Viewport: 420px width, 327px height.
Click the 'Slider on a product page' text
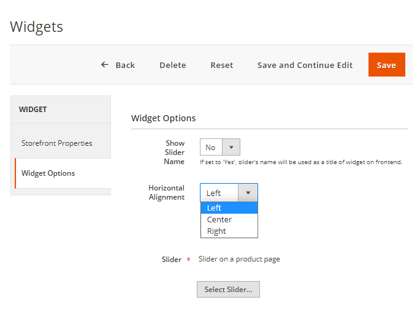(239, 259)
